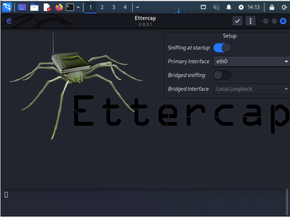
Task: Close the Ettercap window
Action: click(x=283, y=21)
